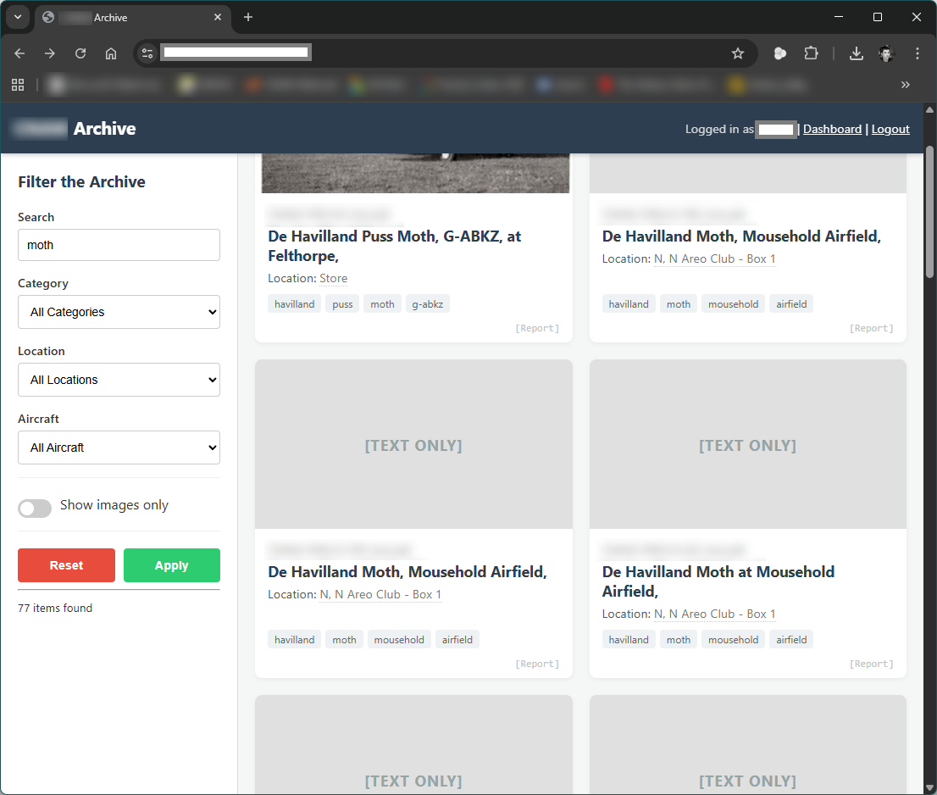Open the Chrome three-dot menu

pos(917,53)
